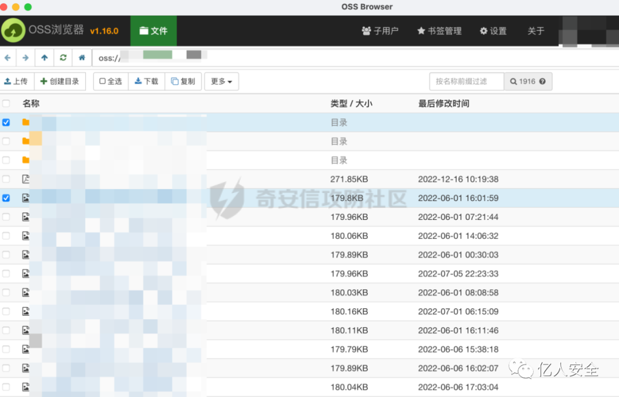The height and width of the screenshot is (397, 619).
Task: Click the image icon of the 180.04KB file
Action: click(26, 387)
